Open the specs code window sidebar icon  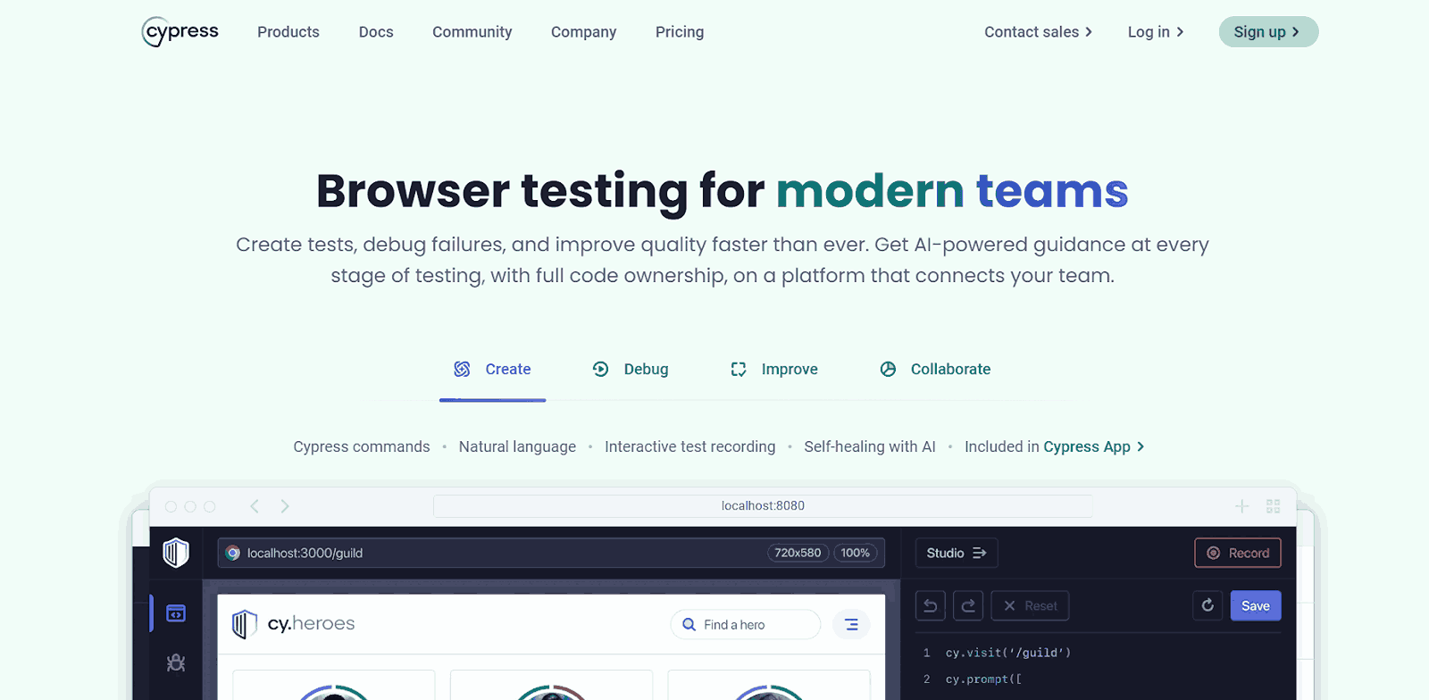pos(176,613)
